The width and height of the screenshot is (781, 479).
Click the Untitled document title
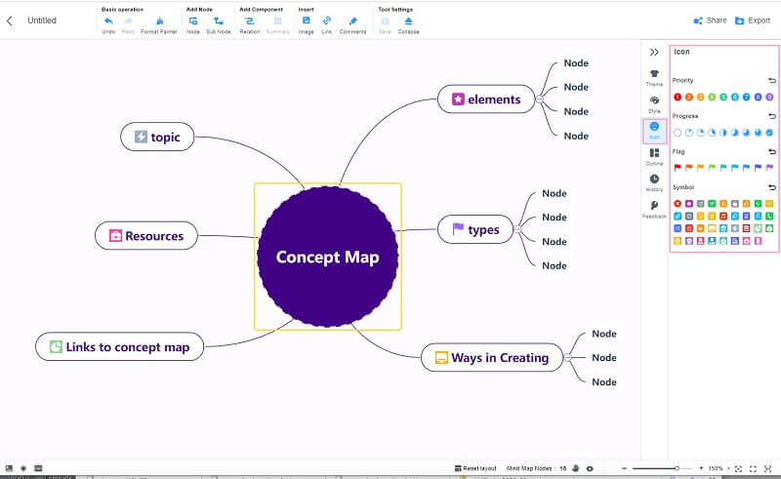click(42, 20)
